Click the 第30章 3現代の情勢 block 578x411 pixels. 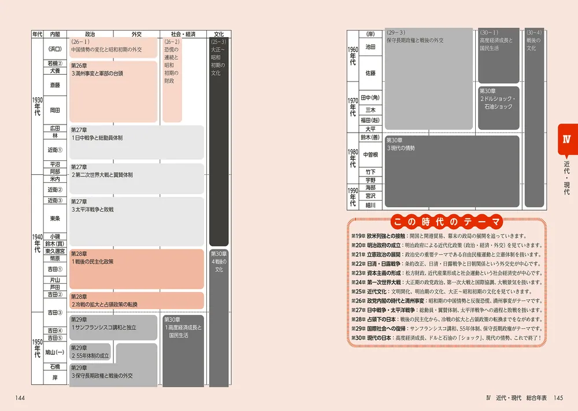452,171
